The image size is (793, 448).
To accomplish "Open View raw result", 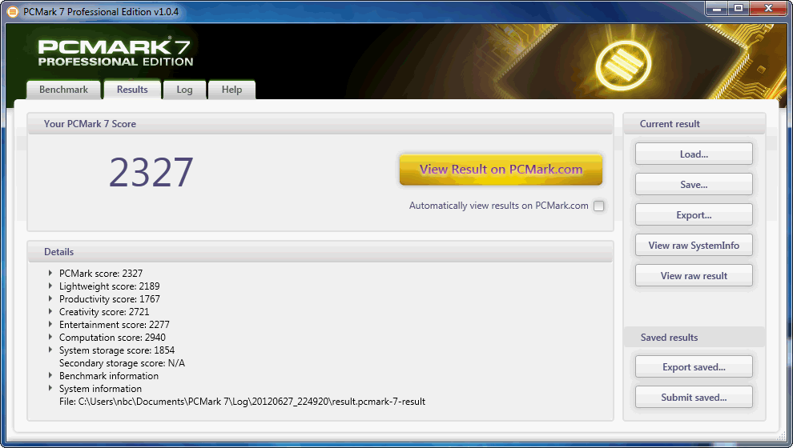I will coord(694,275).
